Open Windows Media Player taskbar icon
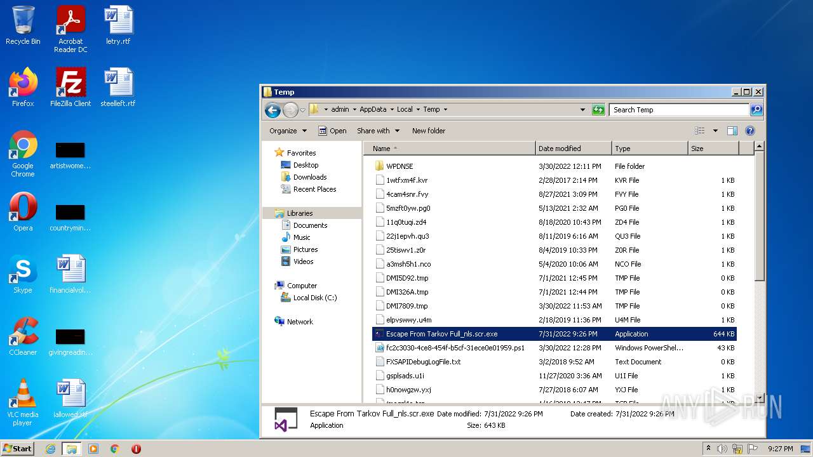The height and width of the screenshot is (457, 813). point(93,449)
